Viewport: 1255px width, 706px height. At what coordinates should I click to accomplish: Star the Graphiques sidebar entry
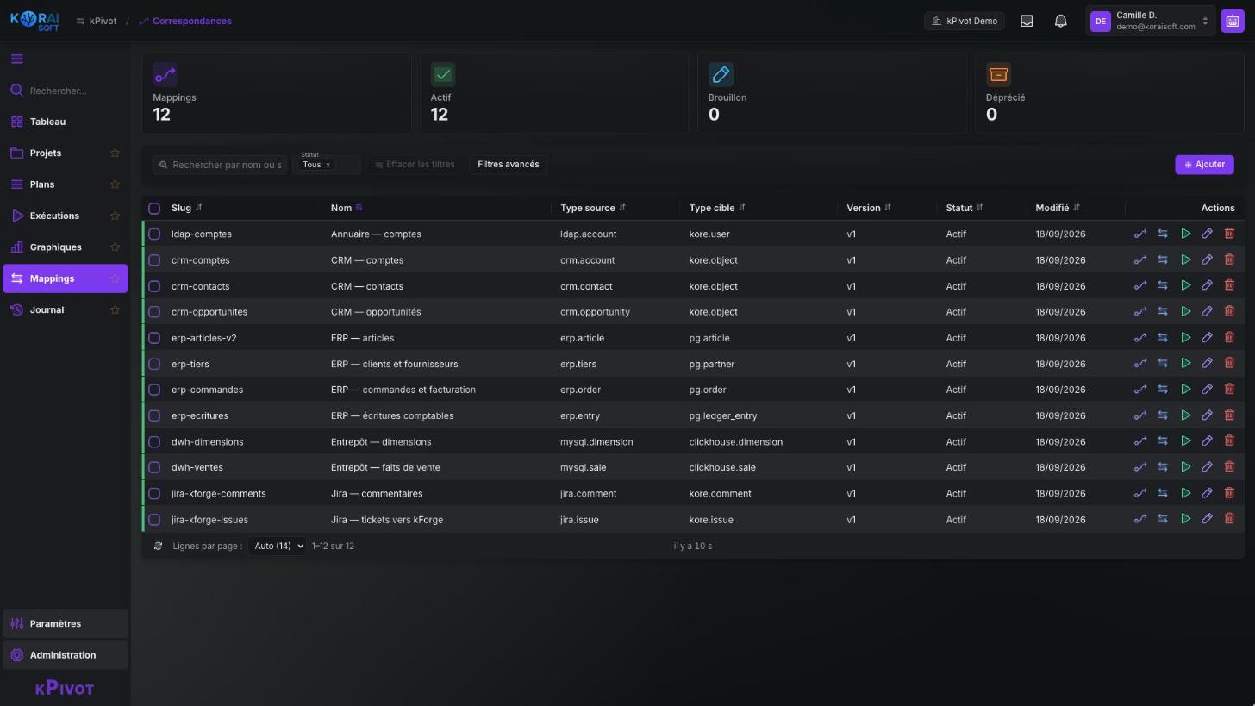tap(115, 247)
